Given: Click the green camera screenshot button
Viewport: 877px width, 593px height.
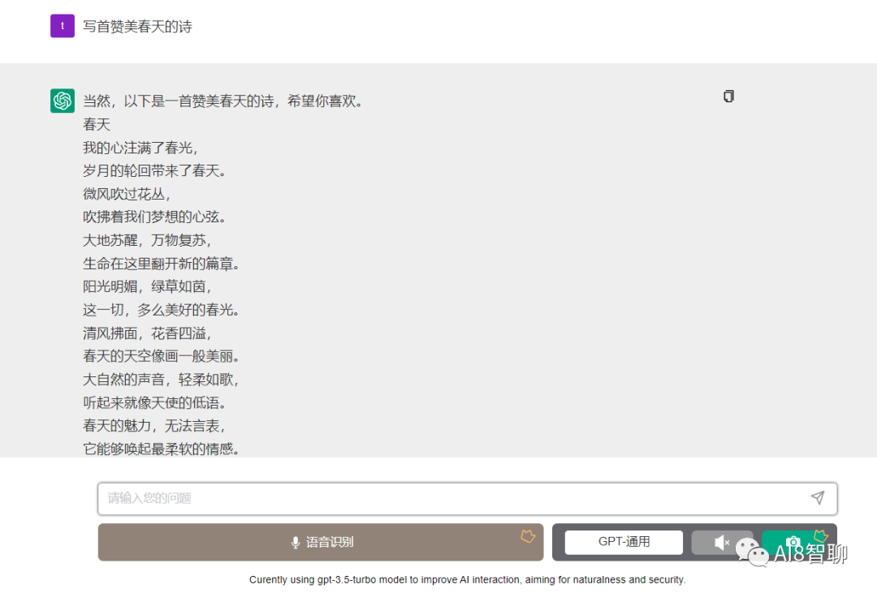Looking at the screenshot, I should pyautogui.click(x=793, y=543).
